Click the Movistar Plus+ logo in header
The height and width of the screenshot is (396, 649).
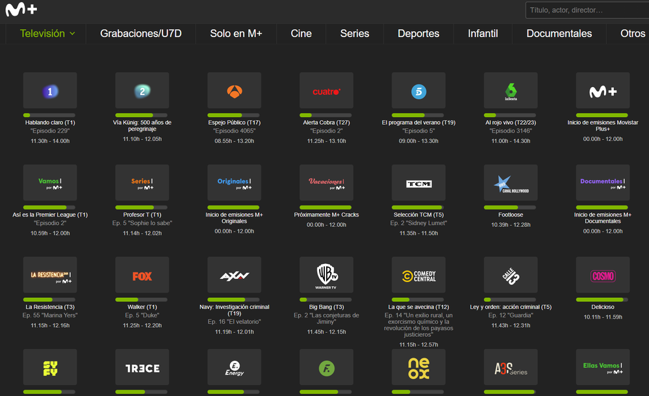coord(21,10)
